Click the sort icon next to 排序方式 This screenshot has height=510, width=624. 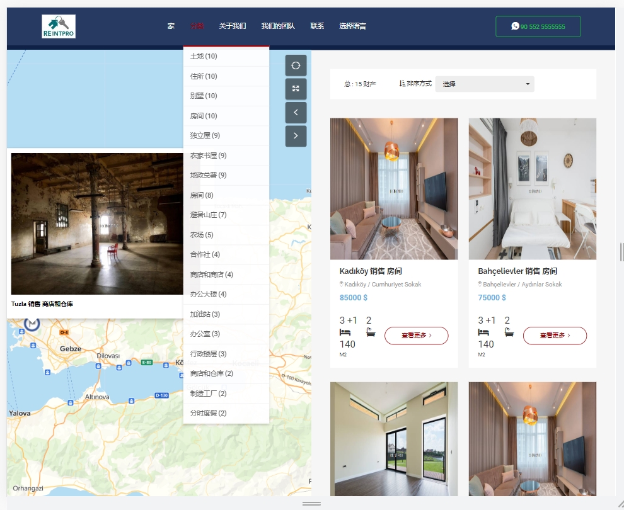pyautogui.click(x=402, y=84)
